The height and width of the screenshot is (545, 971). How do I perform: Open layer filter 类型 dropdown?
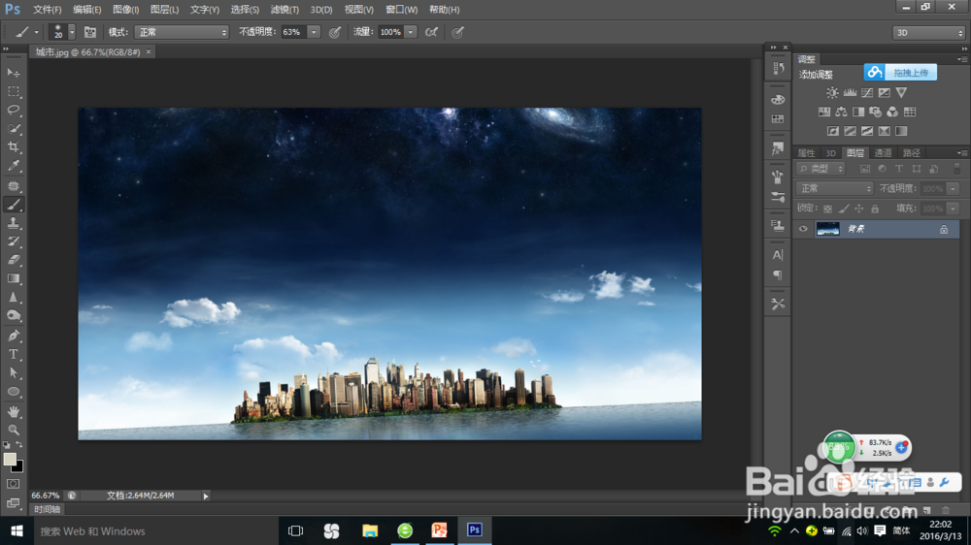[820, 169]
